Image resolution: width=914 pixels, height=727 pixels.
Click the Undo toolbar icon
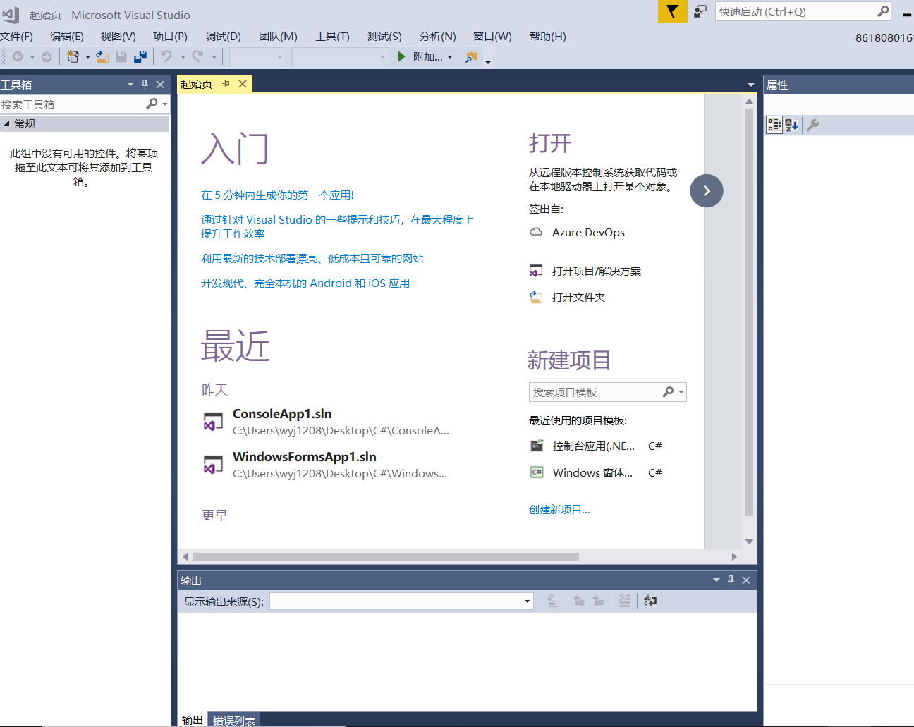coord(166,56)
